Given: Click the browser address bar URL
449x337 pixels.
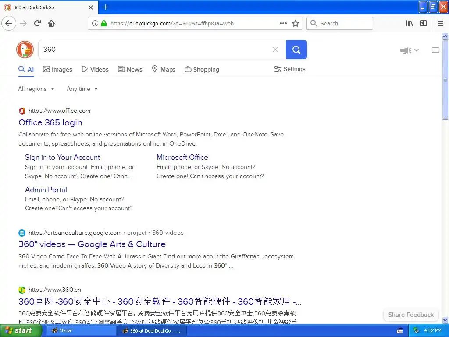Looking at the screenshot, I should coord(172,24).
